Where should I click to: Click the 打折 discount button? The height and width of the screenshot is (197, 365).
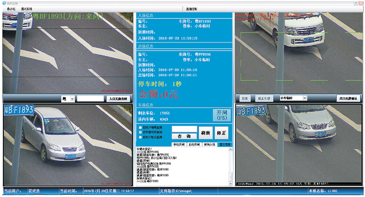(244, 98)
